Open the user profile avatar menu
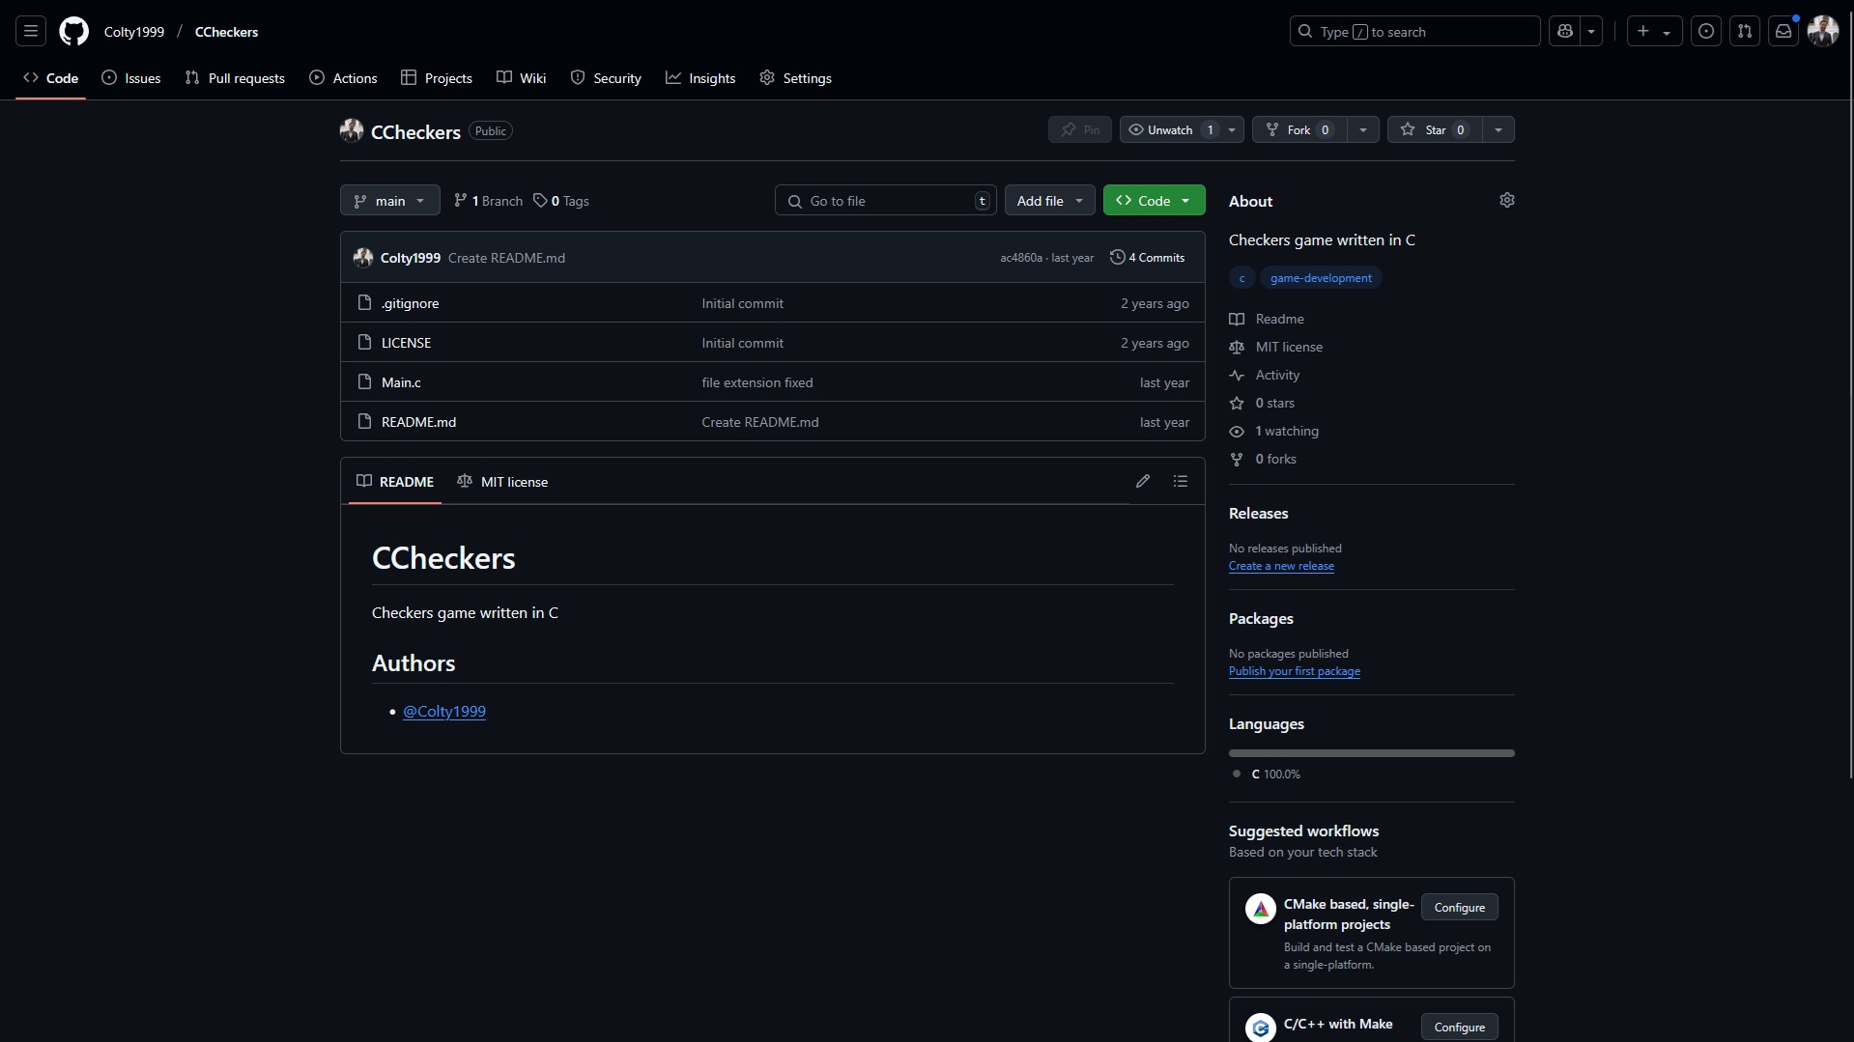The image size is (1854, 1042). click(x=1823, y=31)
